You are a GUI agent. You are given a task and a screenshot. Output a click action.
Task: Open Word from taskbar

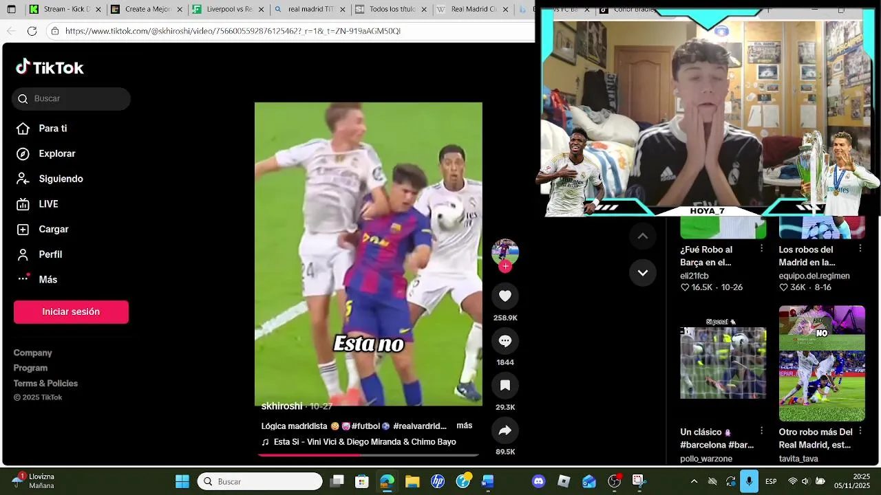pyautogui.click(x=488, y=481)
